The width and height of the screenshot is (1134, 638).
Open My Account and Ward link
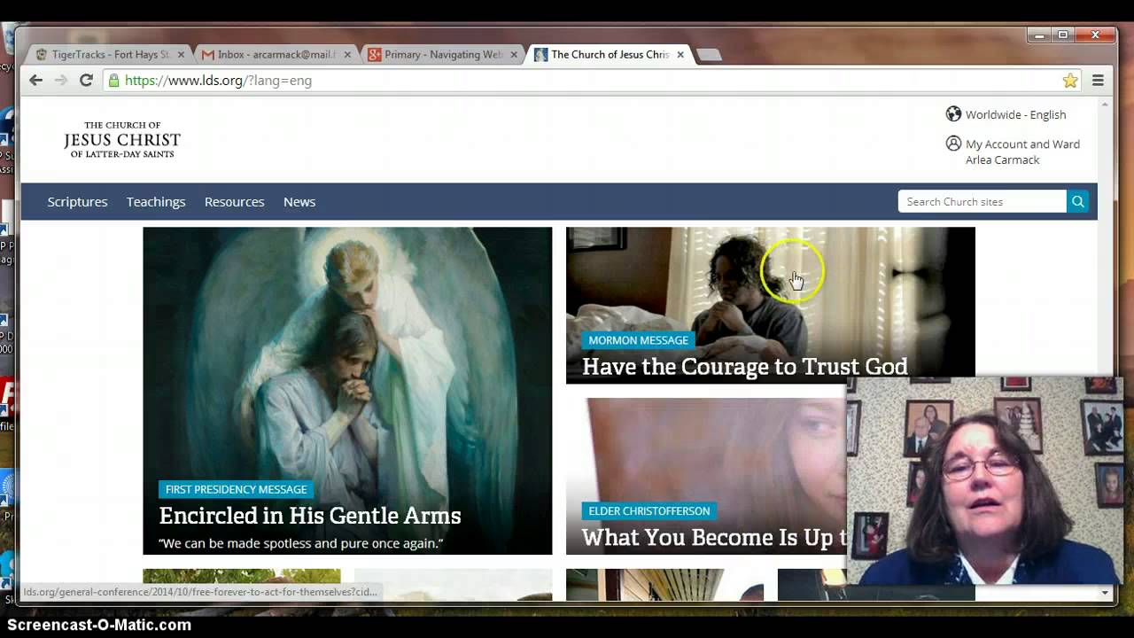(1022, 144)
